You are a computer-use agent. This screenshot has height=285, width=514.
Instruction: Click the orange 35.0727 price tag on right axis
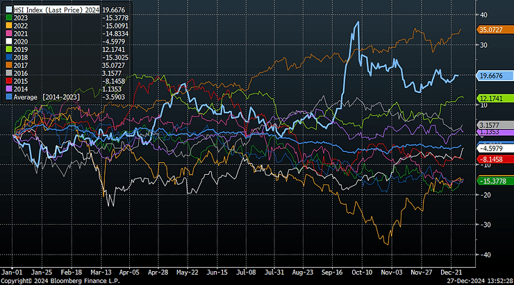pyautogui.click(x=492, y=31)
